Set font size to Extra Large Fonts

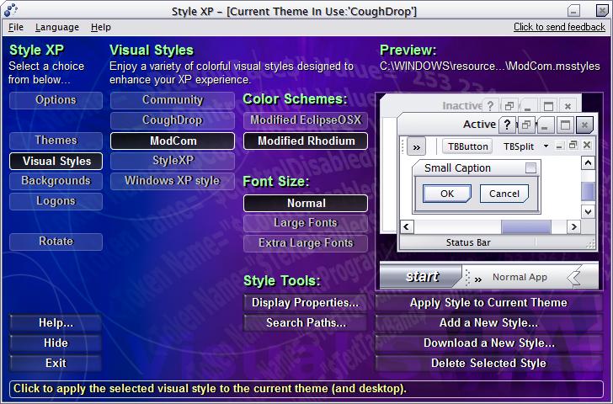tap(306, 243)
